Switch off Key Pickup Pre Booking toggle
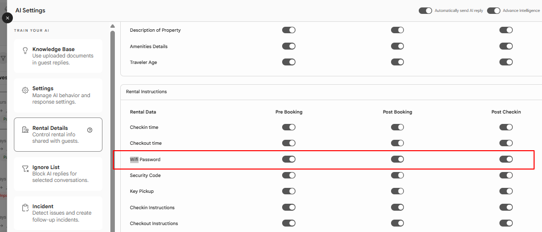Screen dimensions: 542x232 (x=289, y=191)
